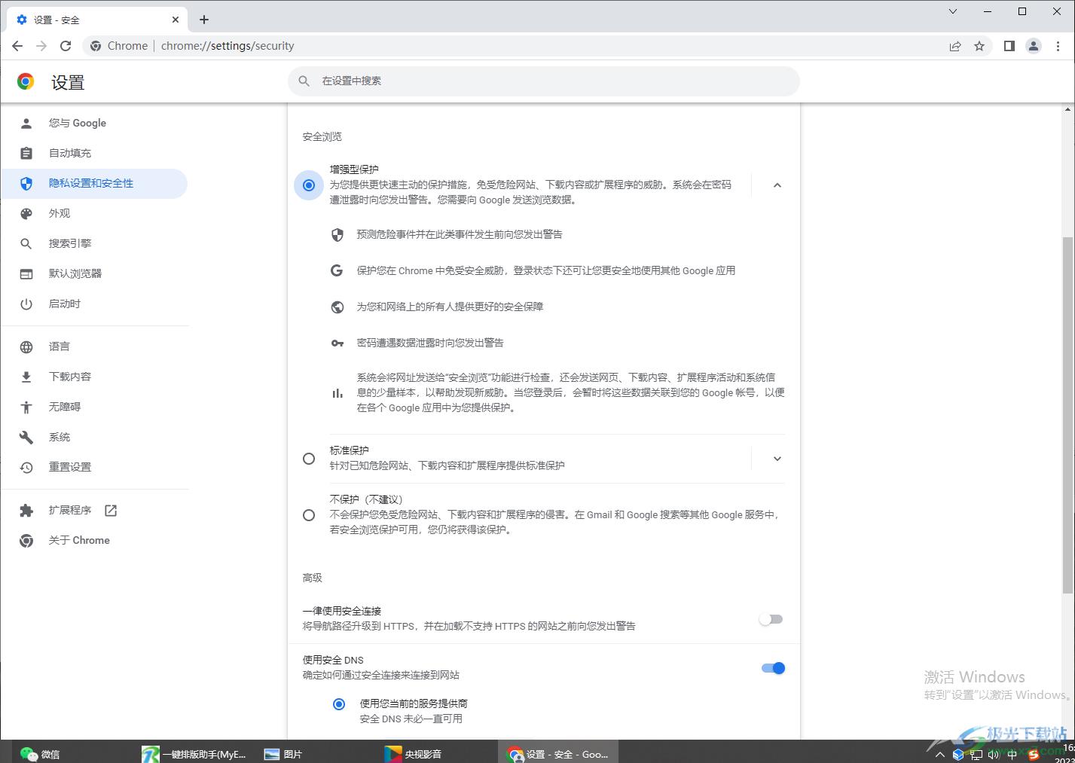The height and width of the screenshot is (763, 1075).
Task: Open 无障碍 settings section
Action: [x=94, y=407]
